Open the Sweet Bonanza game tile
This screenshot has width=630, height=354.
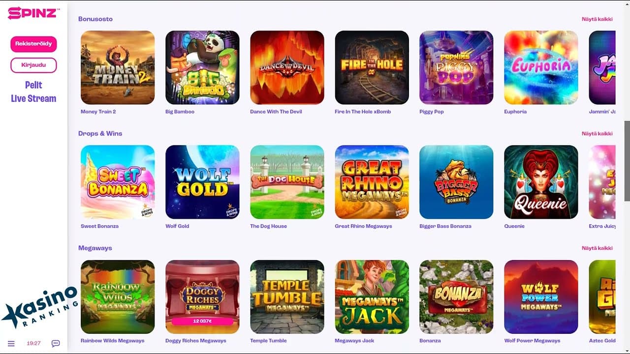[118, 182]
